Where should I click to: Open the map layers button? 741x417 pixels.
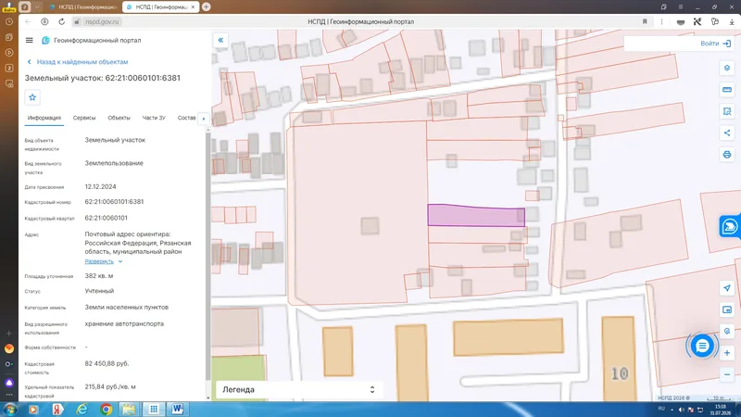[x=727, y=68]
